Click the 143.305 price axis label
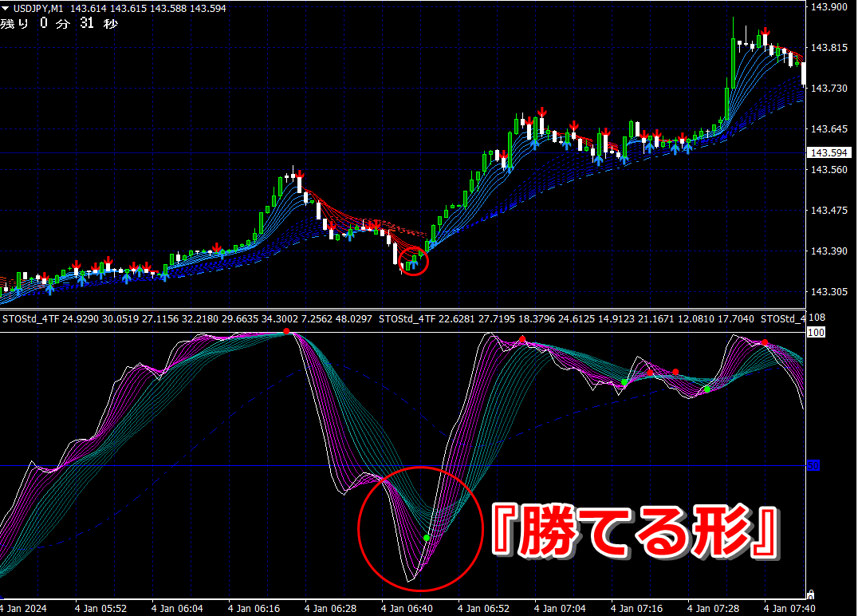 click(x=829, y=292)
